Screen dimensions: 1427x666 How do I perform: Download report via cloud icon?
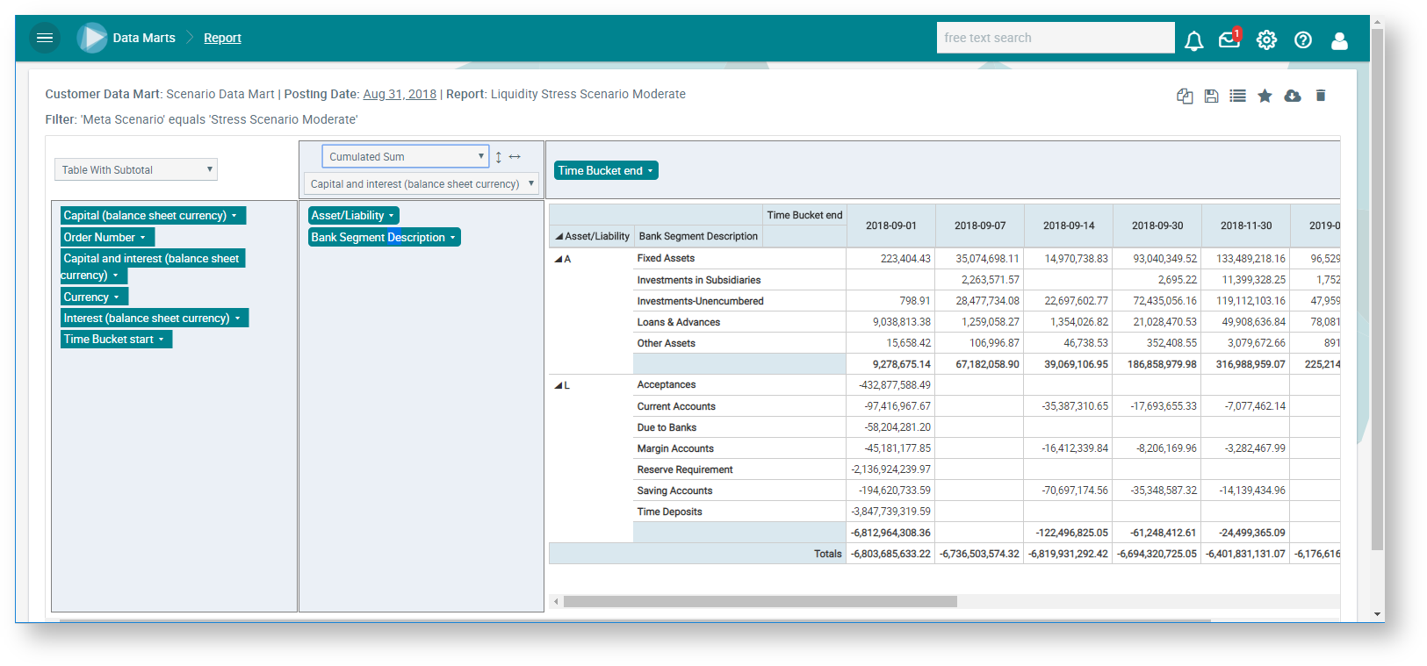pos(1292,96)
